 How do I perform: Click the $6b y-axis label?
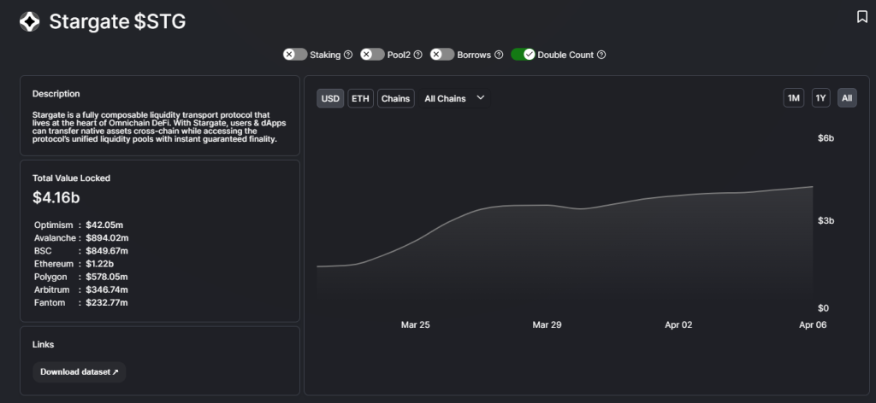[826, 138]
